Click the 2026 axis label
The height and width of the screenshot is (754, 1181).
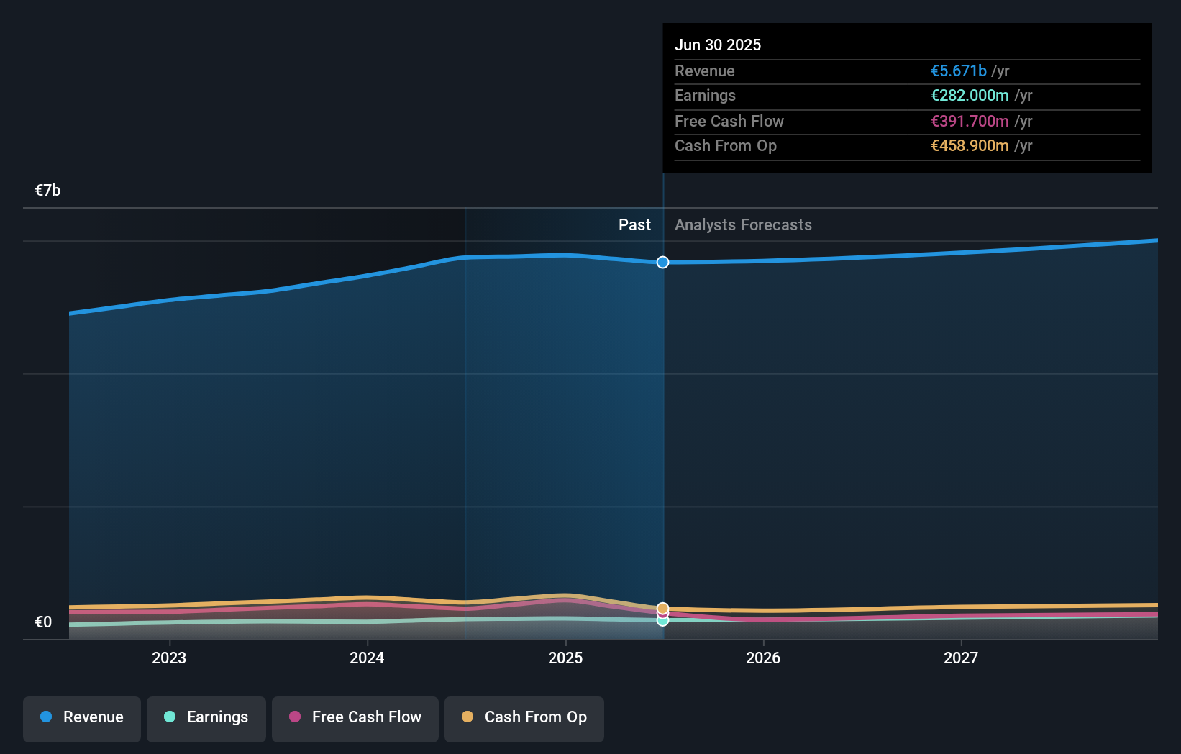[764, 657]
